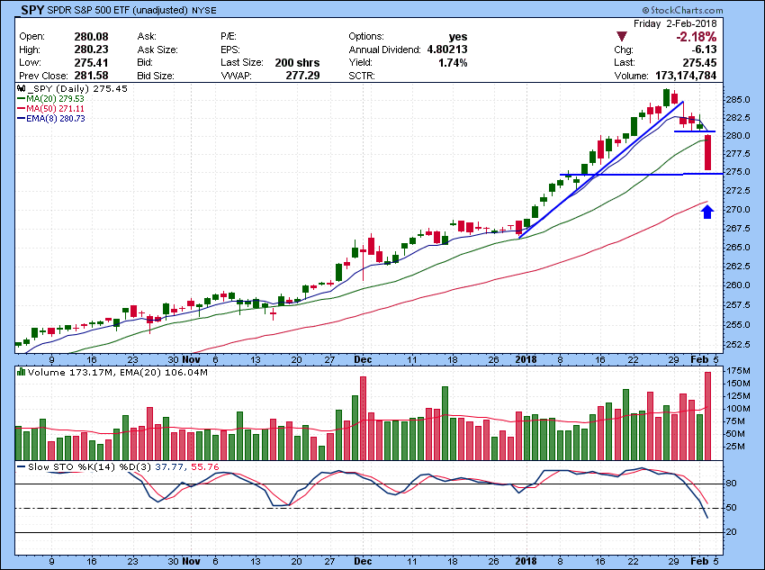Click the Bid Size: label
This screenshot has width=765, height=570.
click(x=155, y=77)
